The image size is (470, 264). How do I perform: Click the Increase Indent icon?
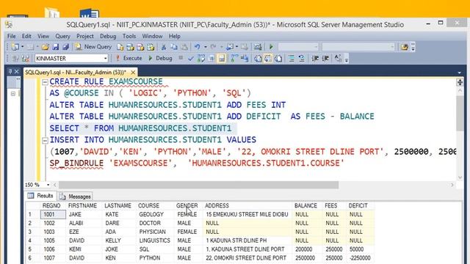pos(325,59)
